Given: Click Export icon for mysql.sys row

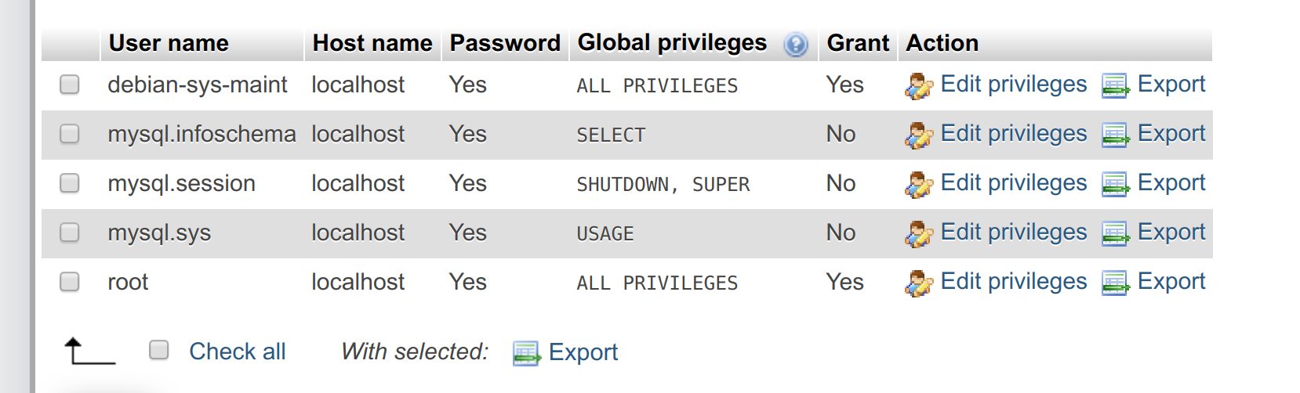Looking at the screenshot, I should tap(1115, 233).
